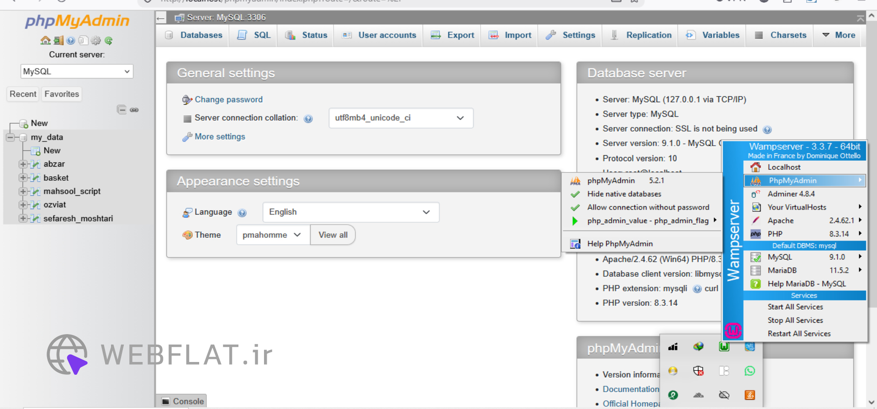This screenshot has width=877, height=409.
Task: Open Your VirtualHosts submenu
Action: click(x=805, y=207)
